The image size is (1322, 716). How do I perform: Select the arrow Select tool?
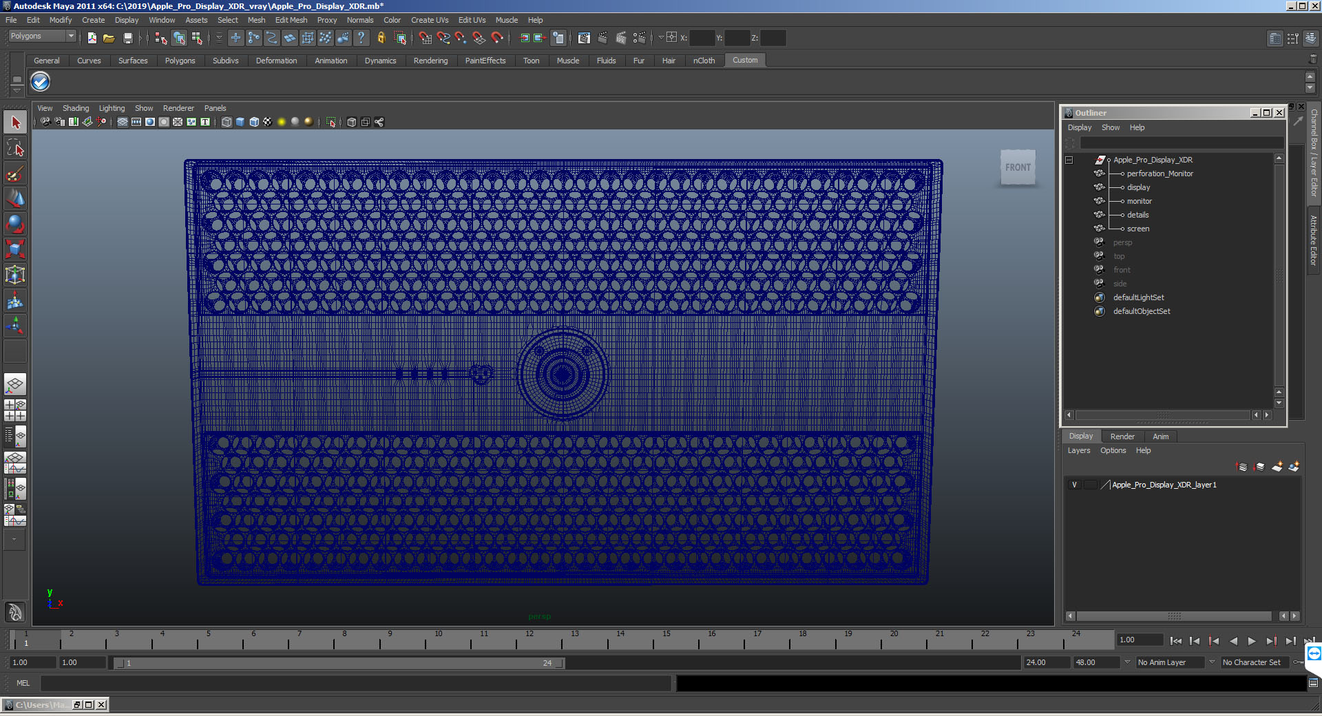point(15,123)
